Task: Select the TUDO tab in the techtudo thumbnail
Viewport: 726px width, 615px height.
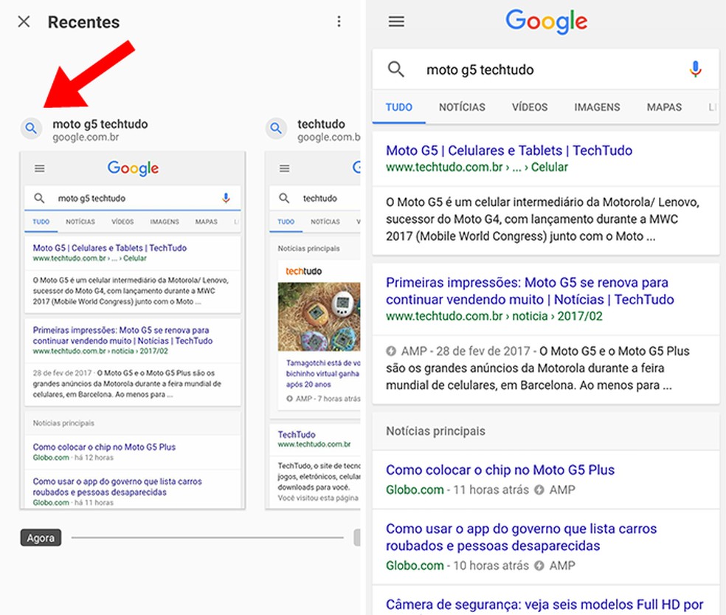Action: pos(286,221)
